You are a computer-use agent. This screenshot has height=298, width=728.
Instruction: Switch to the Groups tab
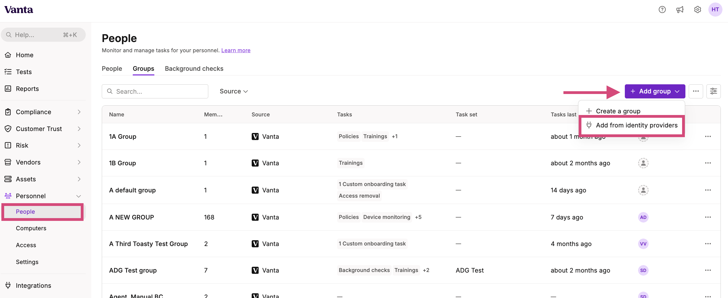143,69
